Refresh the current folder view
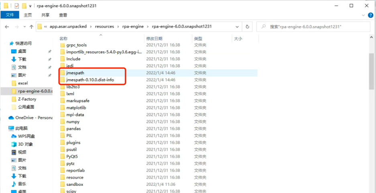 point(248,27)
